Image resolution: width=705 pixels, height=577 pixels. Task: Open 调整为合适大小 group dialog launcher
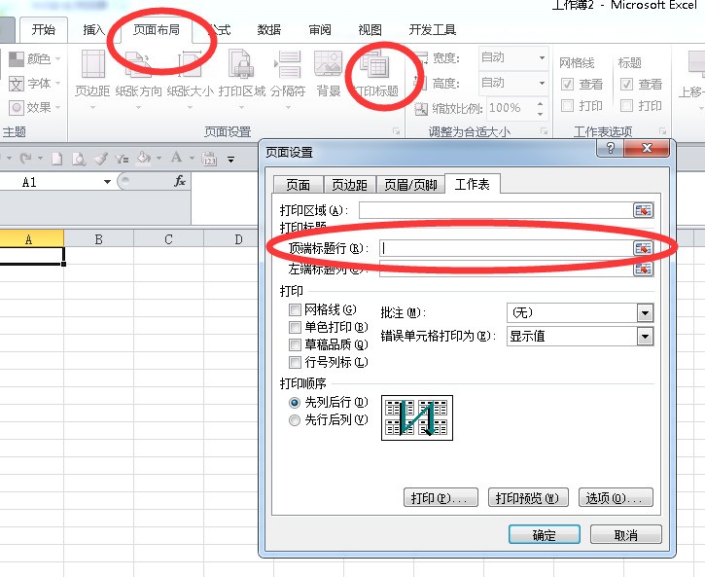coord(544,131)
